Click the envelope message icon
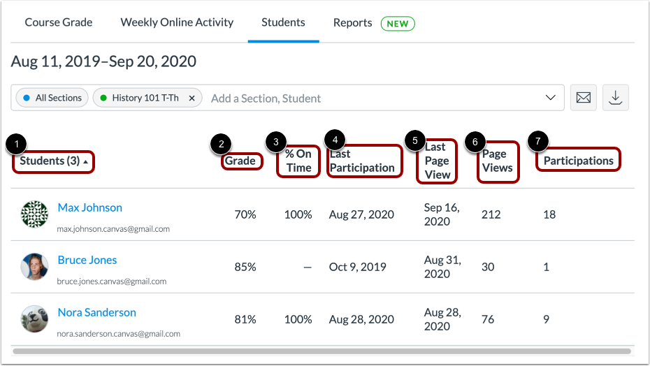Viewport: 650px width, 366px height. pyautogui.click(x=584, y=98)
